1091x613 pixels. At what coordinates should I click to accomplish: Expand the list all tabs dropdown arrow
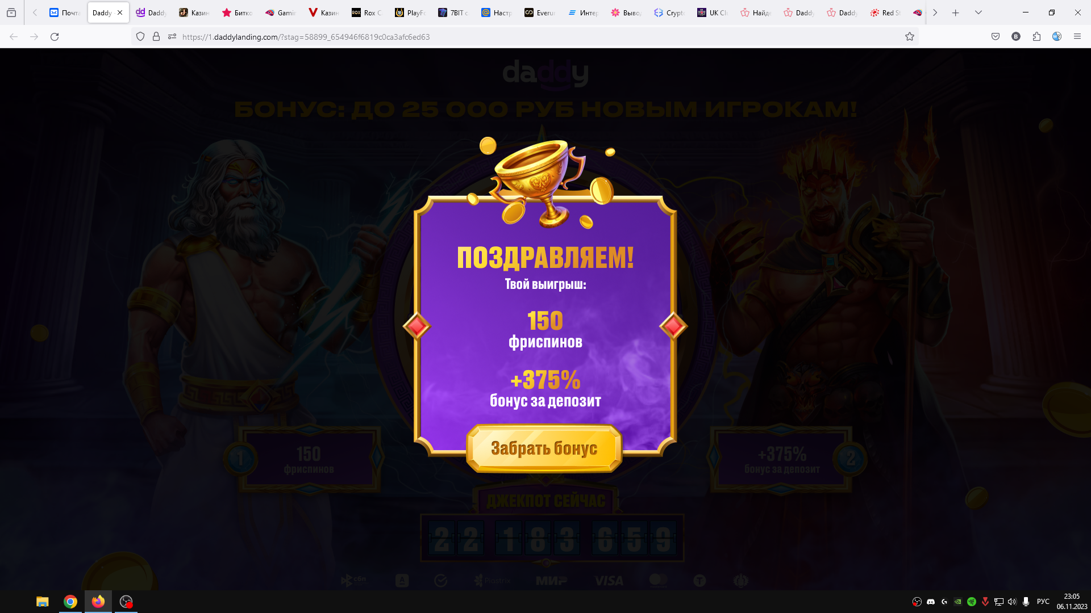click(x=978, y=12)
